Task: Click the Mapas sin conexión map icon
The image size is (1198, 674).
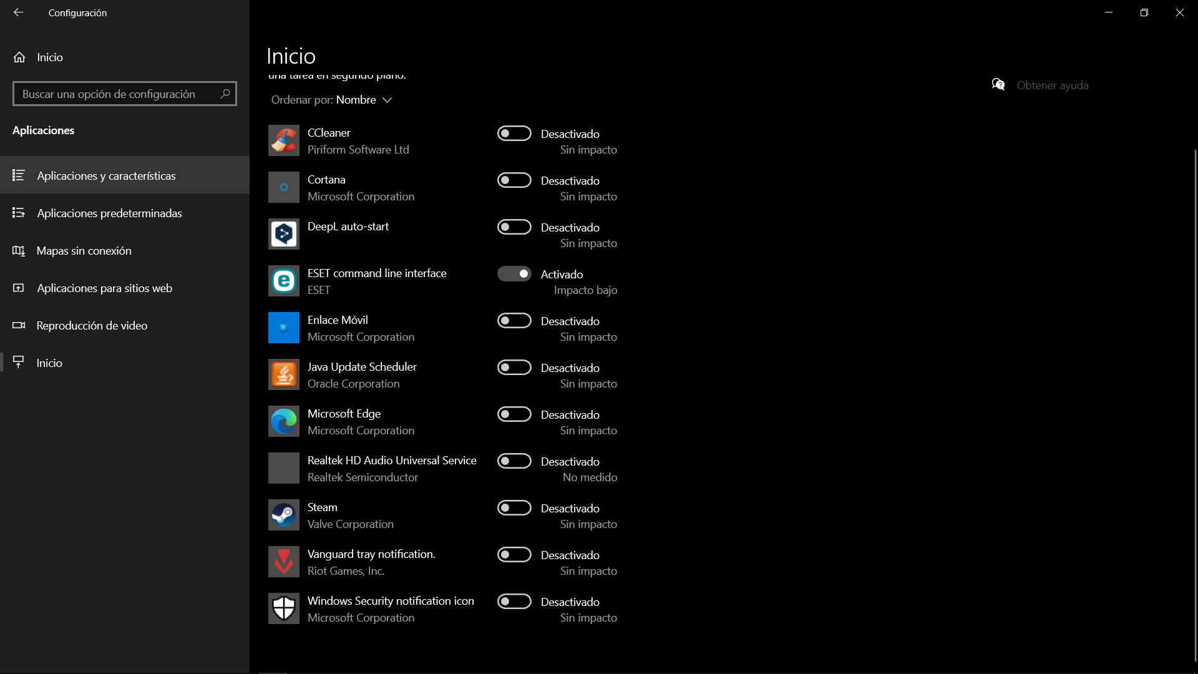Action: pyautogui.click(x=19, y=250)
